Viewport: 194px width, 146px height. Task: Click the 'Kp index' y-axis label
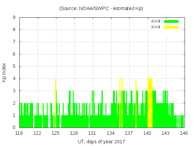point(4,72)
